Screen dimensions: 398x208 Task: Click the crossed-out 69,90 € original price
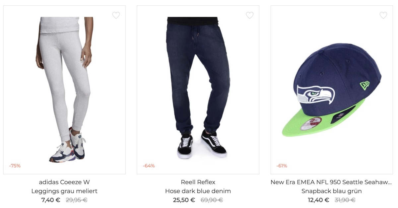[212, 200]
